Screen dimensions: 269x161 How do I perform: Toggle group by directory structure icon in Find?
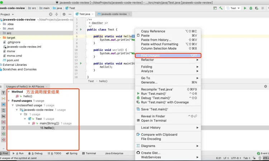pos(4,110)
